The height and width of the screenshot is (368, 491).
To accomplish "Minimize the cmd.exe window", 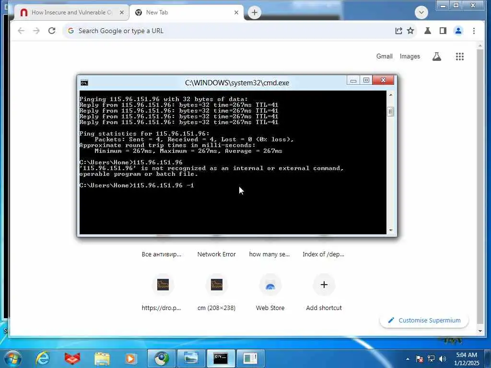I will point(353,80).
